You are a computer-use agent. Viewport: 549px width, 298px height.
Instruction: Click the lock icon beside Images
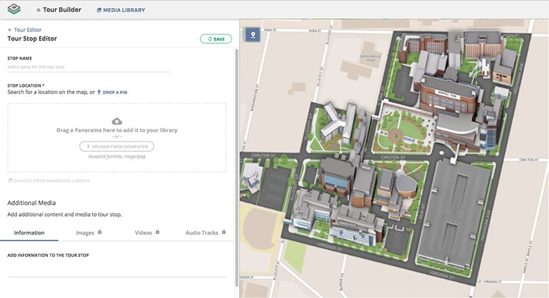point(100,232)
